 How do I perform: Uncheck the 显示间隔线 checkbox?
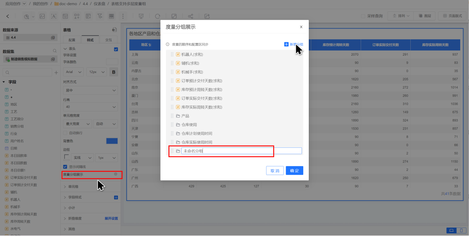point(65,167)
